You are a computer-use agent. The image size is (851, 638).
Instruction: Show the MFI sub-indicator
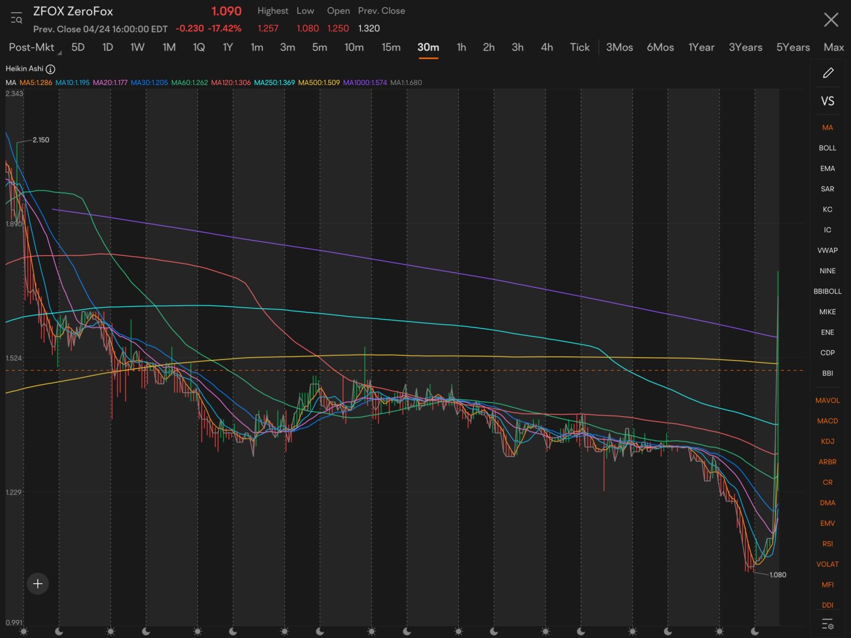point(828,585)
